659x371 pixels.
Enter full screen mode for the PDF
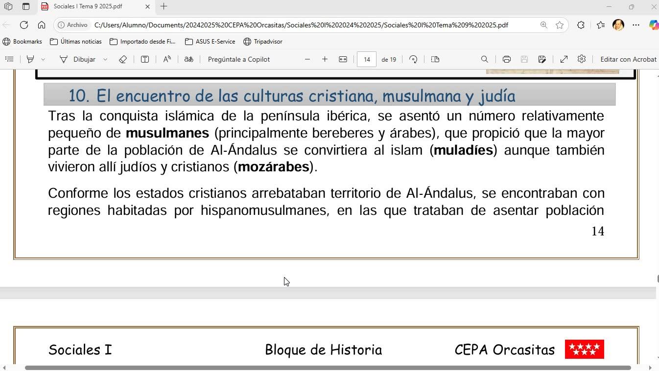click(564, 59)
